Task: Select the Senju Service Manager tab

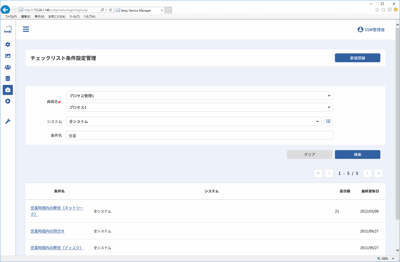Action: coord(139,10)
